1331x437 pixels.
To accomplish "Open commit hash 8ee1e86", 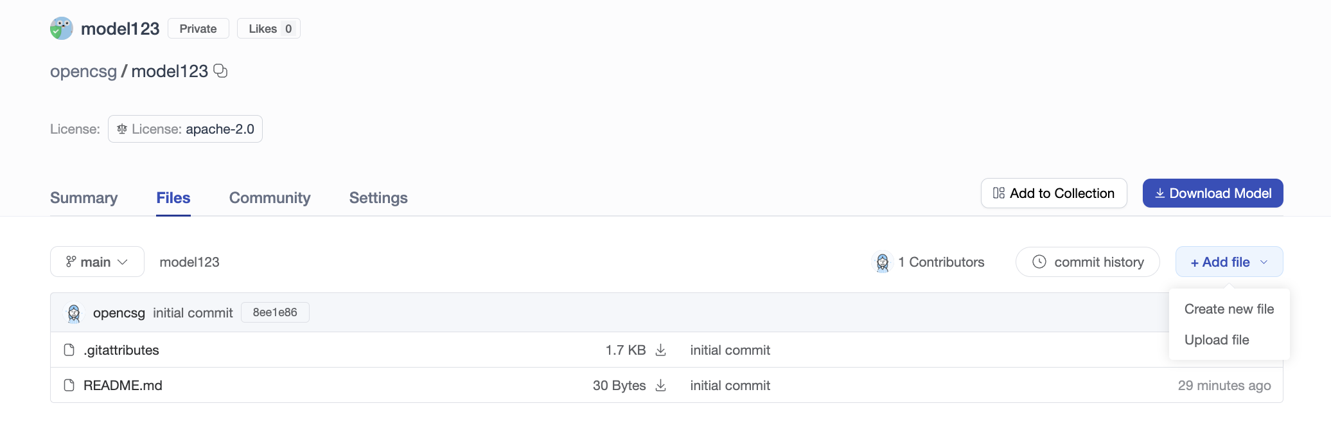I will point(275,312).
